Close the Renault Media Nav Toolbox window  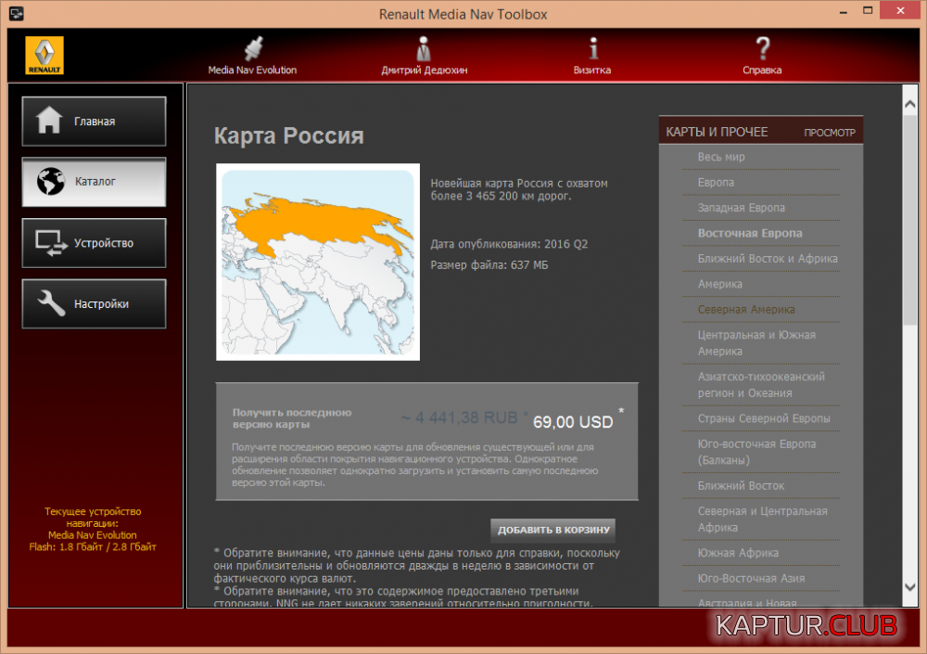(900, 10)
